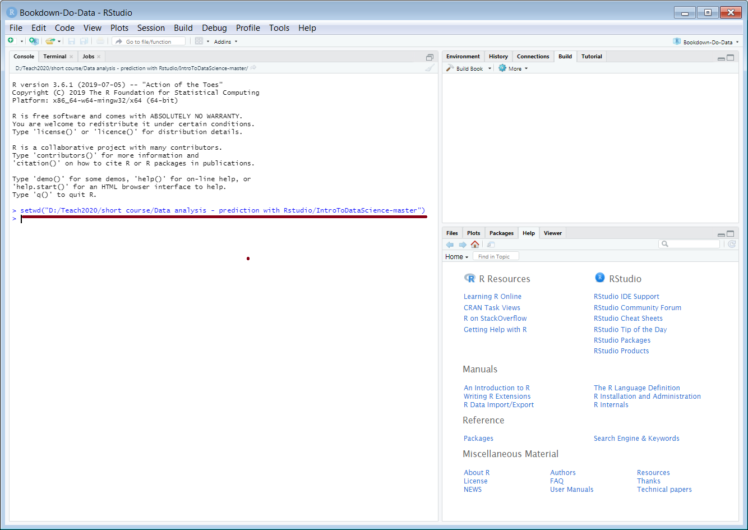Click the Build Book hammer button
The height and width of the screenshot is (530, 748).
(x=464, y=68)
